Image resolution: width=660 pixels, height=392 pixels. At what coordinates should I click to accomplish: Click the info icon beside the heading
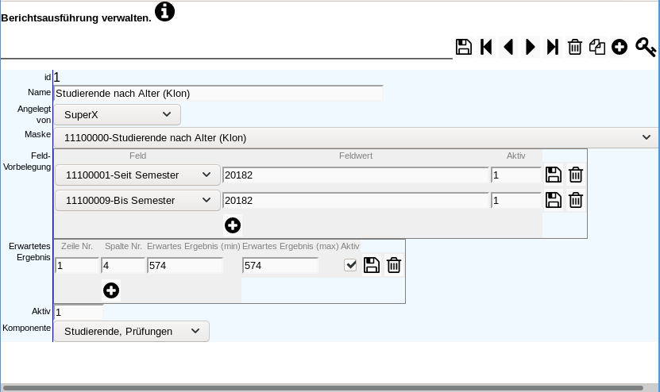pyautogui.click(x=164, y=11)
